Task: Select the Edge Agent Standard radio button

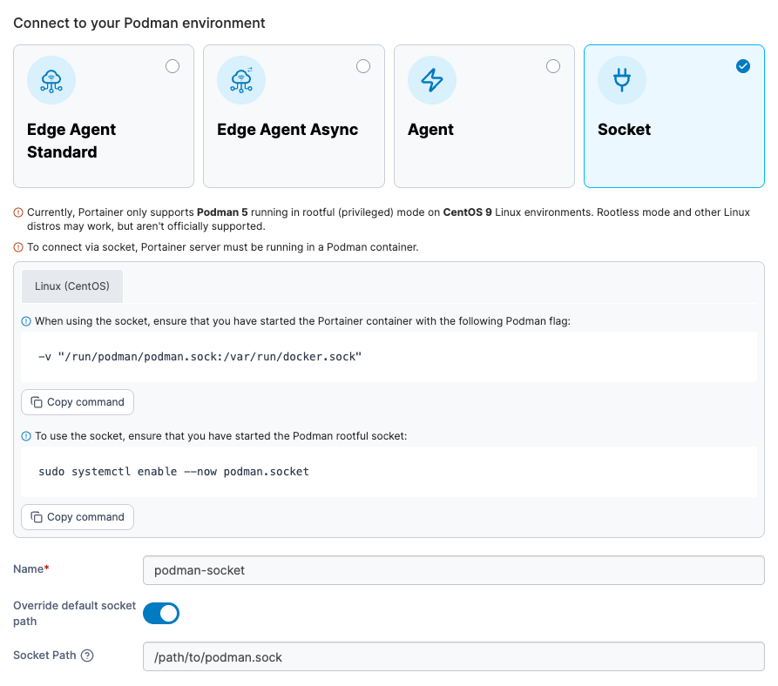Action: coord(173,66)
